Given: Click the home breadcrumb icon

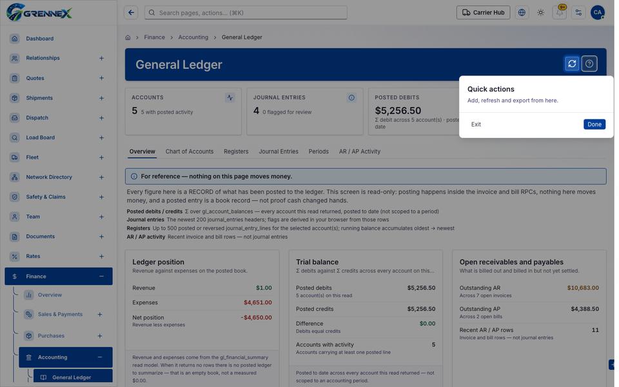Looking at the screenshot, I should coord(128,37).
